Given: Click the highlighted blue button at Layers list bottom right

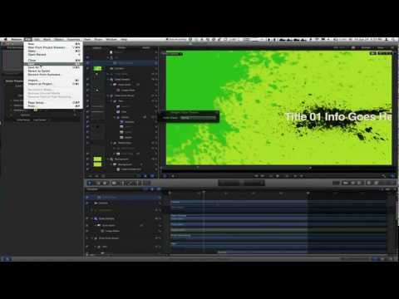Looking at the screenshot, I should pos(151,176).
